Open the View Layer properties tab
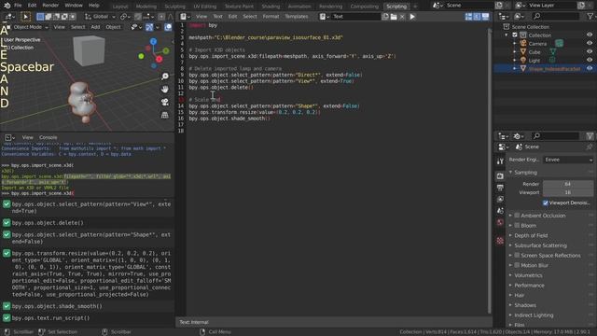This screenshot has width=597, height=336. tap(500, 199)
